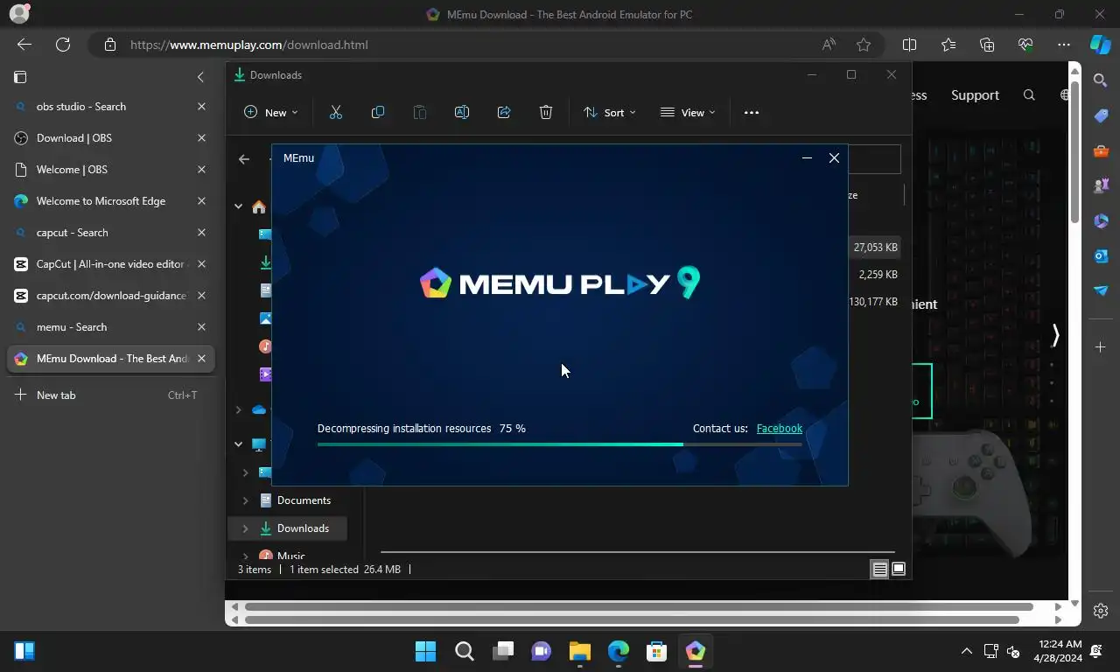
Task: Close the capcut.com/download-guidance tab
Action: (x=201, y=296)
